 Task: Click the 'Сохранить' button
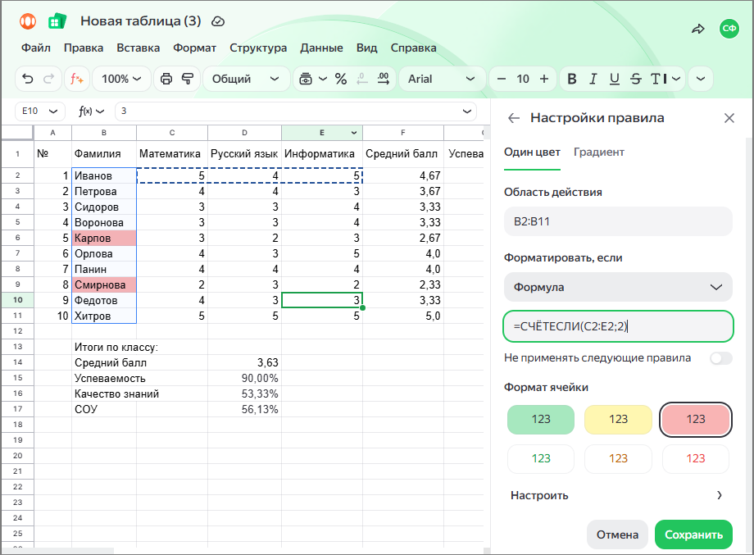693,535
